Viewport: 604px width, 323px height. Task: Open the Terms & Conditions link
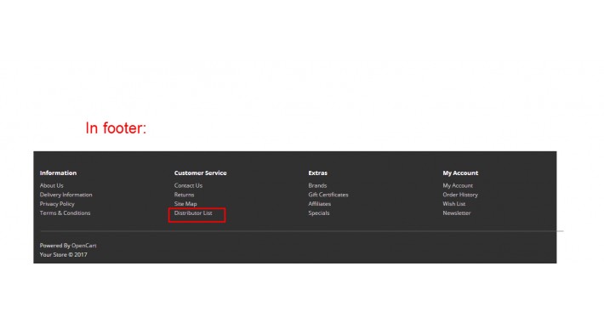tap(66, 212)
